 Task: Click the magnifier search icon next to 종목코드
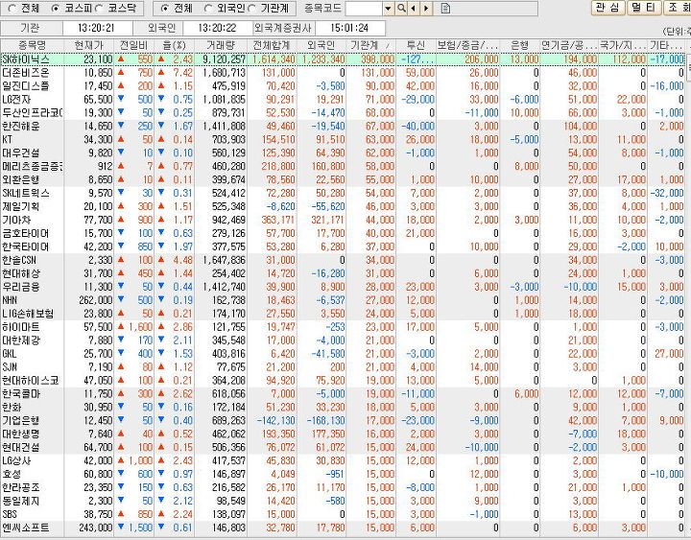(401, 8)
